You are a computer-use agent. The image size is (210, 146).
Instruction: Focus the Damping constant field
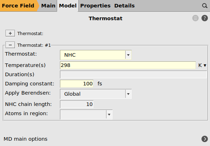pyautogui.click(x=77, y=84)
